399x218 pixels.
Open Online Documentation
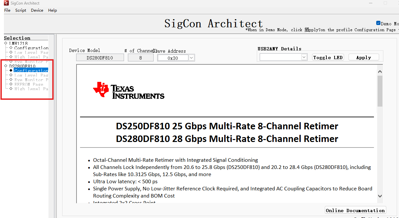[x=355, y=210]
